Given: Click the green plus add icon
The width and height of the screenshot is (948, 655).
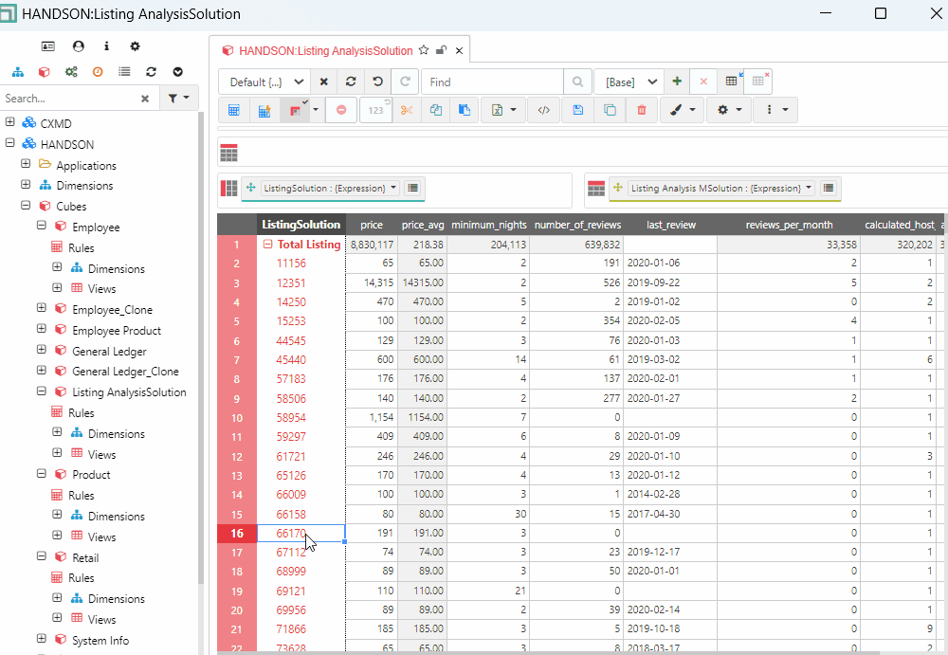Looking at the screenshot, I should pos(677,82).
